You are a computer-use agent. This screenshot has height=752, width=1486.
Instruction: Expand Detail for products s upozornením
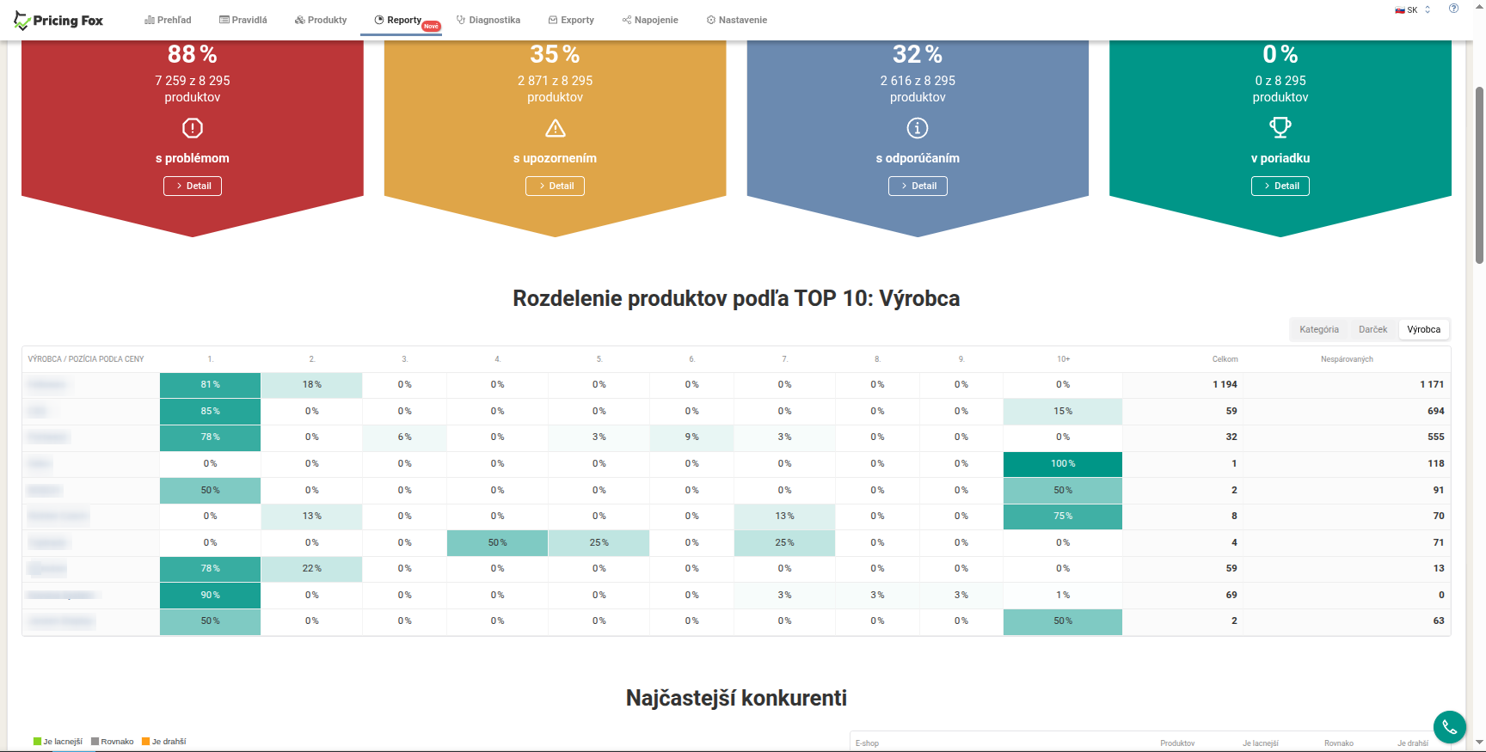[x=555, y=186]
